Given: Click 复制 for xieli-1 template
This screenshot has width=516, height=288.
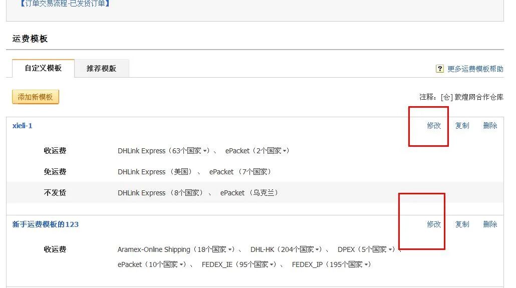Looking at the screenshot, I should click(462, 125).
